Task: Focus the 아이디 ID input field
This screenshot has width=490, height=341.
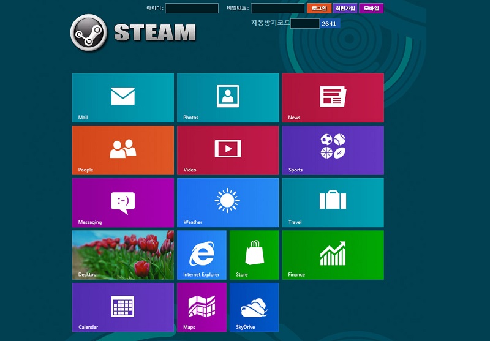Action: (192, 9)
